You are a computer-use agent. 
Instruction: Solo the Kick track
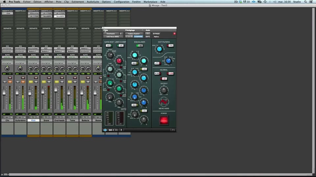31,82
